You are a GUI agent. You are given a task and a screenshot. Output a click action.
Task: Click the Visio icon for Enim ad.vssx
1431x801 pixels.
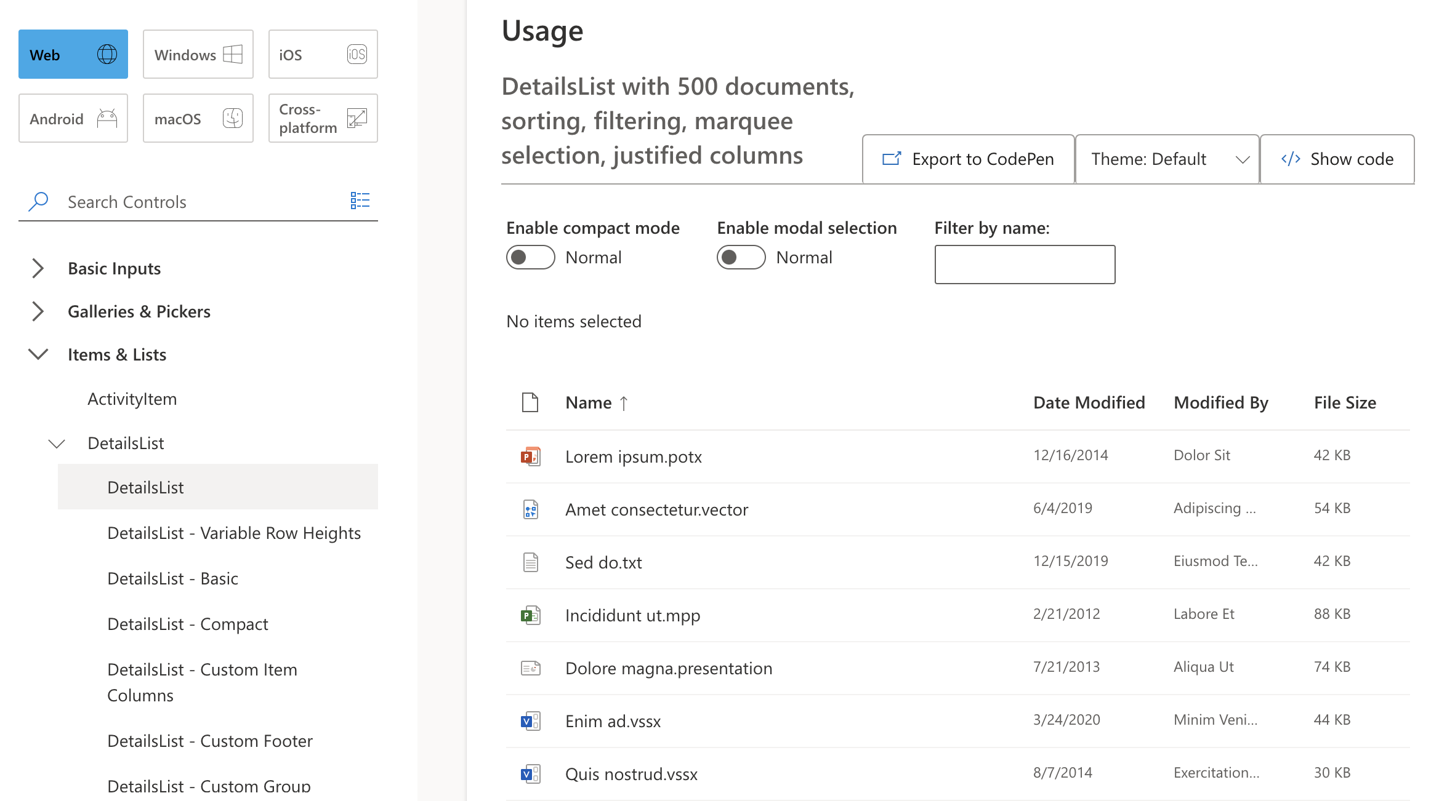click(530, 721)
